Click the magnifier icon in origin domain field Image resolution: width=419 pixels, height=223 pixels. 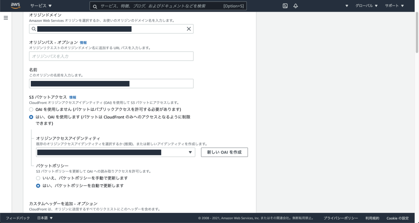click(34, 29)
